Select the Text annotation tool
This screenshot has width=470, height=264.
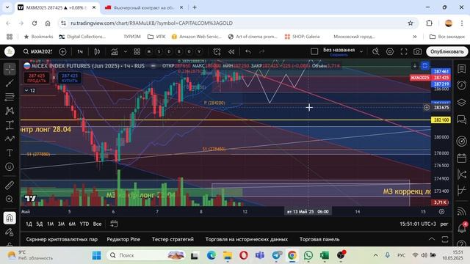pyautogui.click(x=10, y=153)
